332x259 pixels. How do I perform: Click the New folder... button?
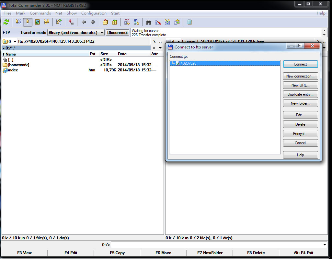coord(301,103)
